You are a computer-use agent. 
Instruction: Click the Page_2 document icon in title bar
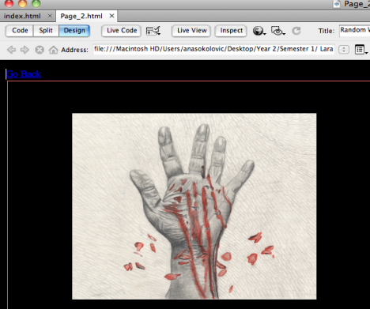[x=337, y=4]
